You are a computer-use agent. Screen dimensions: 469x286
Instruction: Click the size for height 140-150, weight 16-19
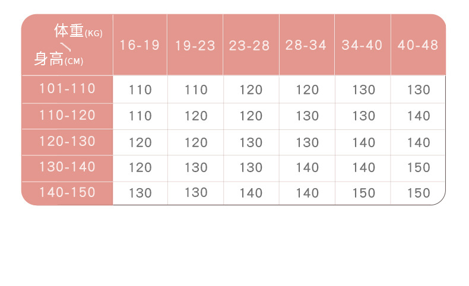140,193
